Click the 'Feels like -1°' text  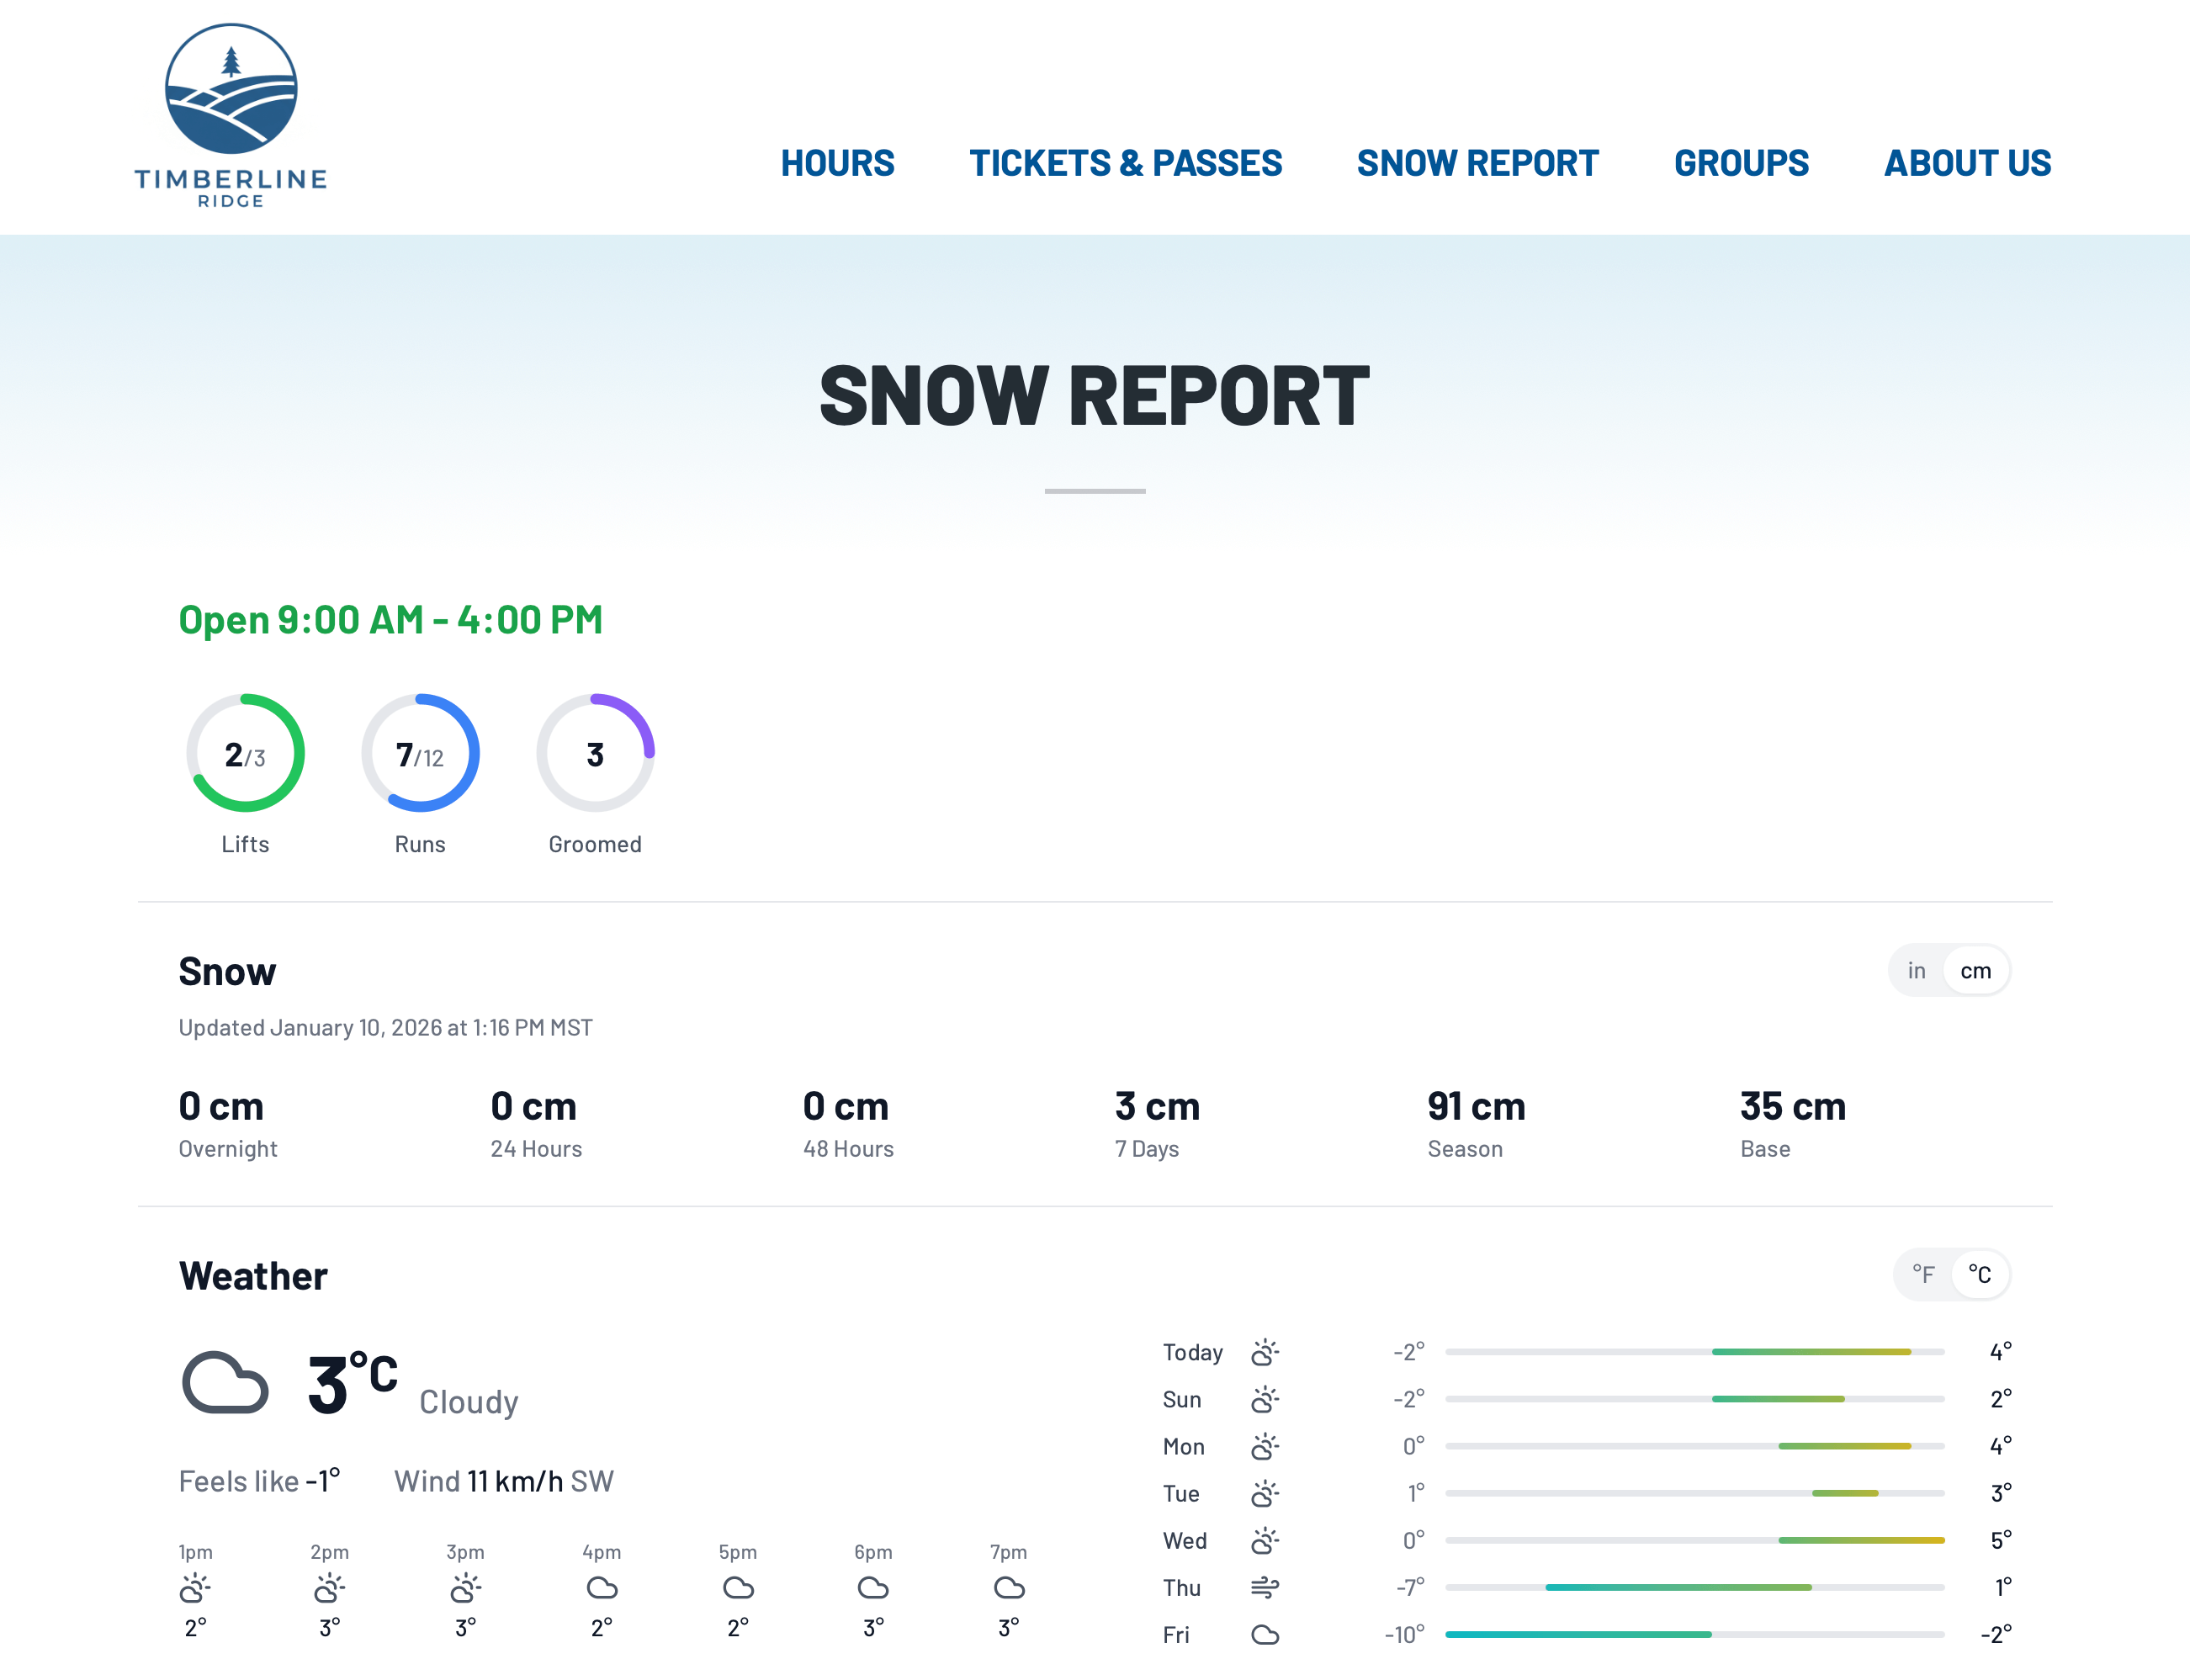pyautogui.click(x=259, y=1481)
